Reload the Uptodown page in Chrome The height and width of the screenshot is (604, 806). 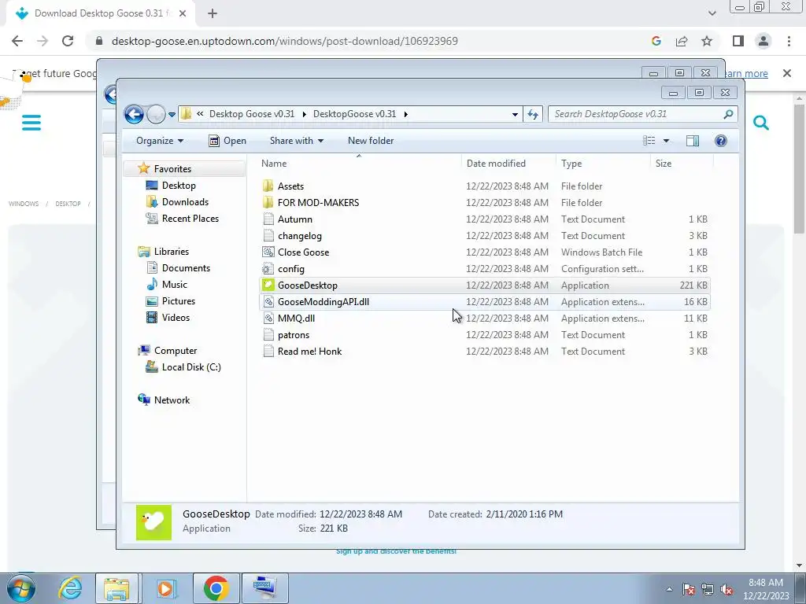[68, 41]
